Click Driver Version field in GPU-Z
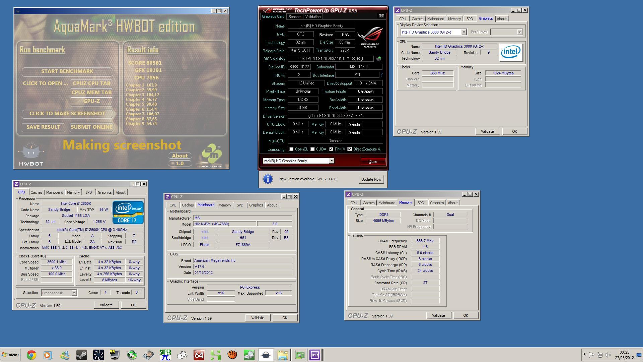Image resolution: width=643 pixels, height=362 pixels. (x=335, y=116)
